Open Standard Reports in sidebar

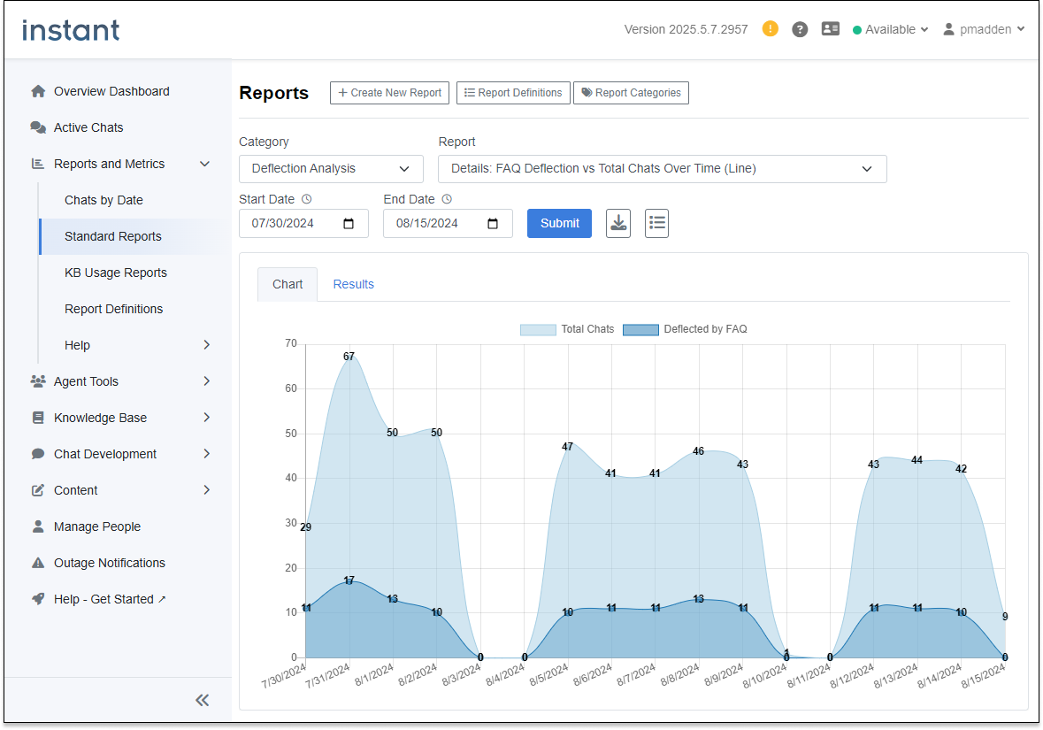[x=113, y=236]
